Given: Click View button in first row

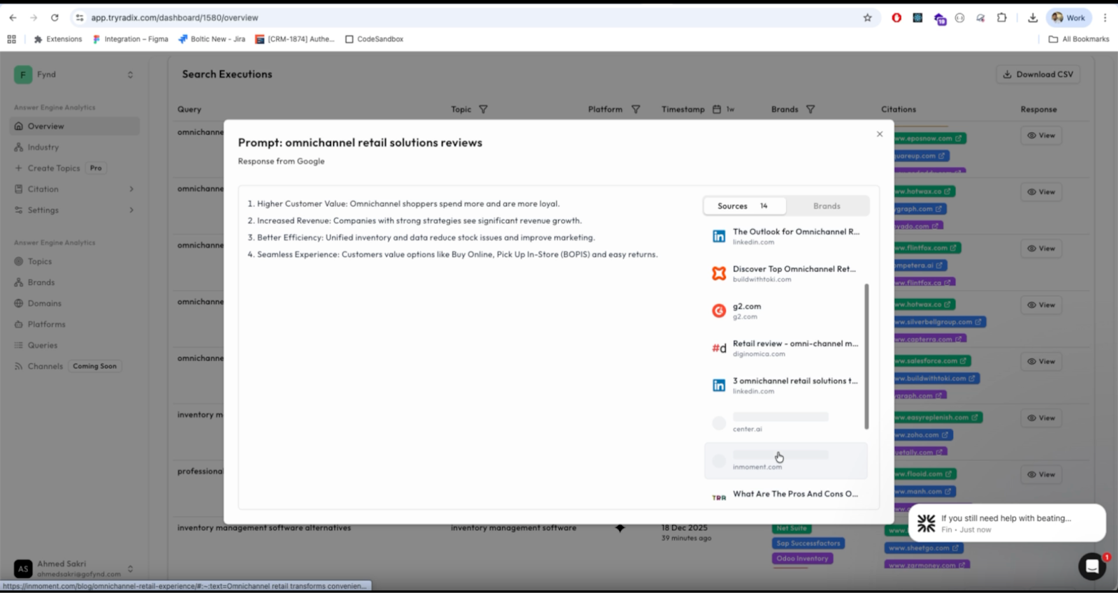Looking at the screenshot, I should tap(1041, 136).
